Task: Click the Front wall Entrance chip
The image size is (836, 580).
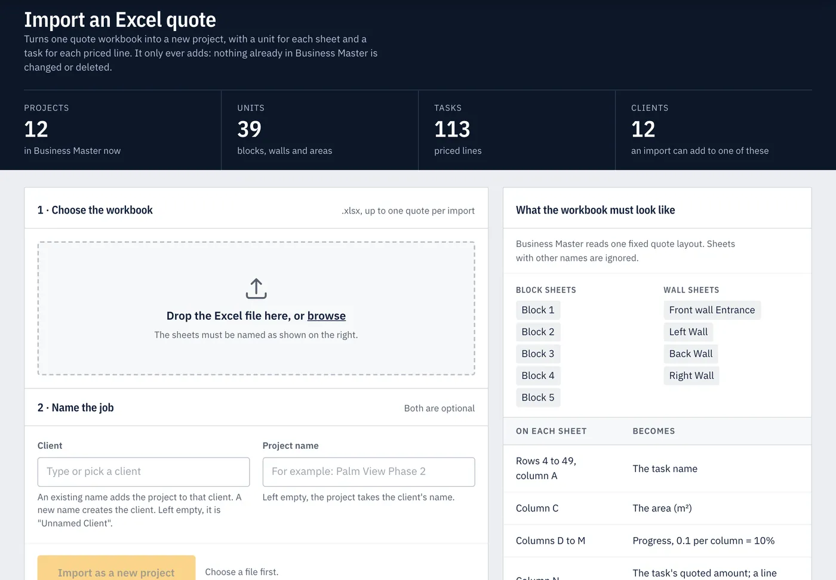Action: [x=712, y=310]
